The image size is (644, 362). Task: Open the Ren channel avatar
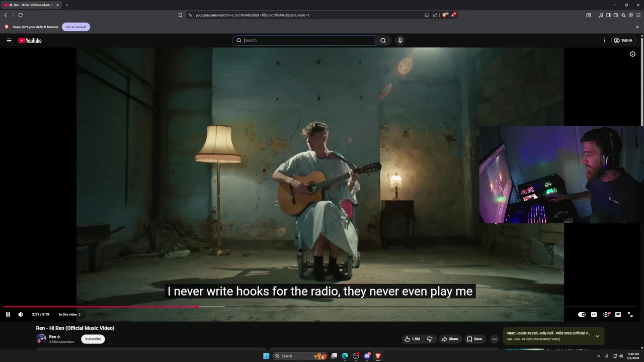(41, 339)
